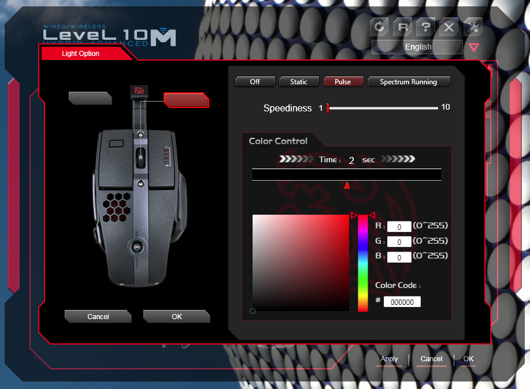Screen dimensions: 530x389
Task: Select the Light Option tab
Action: pos(80,53)
